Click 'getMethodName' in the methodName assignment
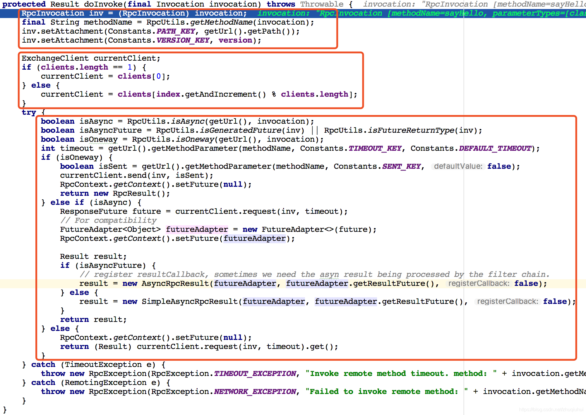The height and width of the screenshot is (415, 586). tap(221, 22)
